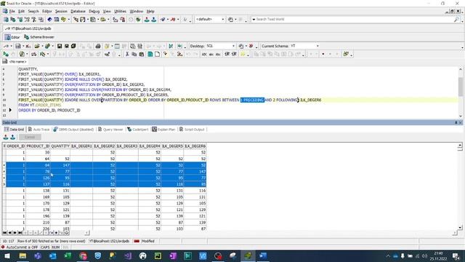Open the Query Viewer tab
The height and width of the screenshot is (262, 465).
click(110, 130)
